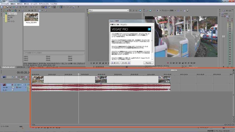Viewport: 235px width, 132px height.
Task: Start media preview in the Project Media toolbar
Action: point(29,11)
